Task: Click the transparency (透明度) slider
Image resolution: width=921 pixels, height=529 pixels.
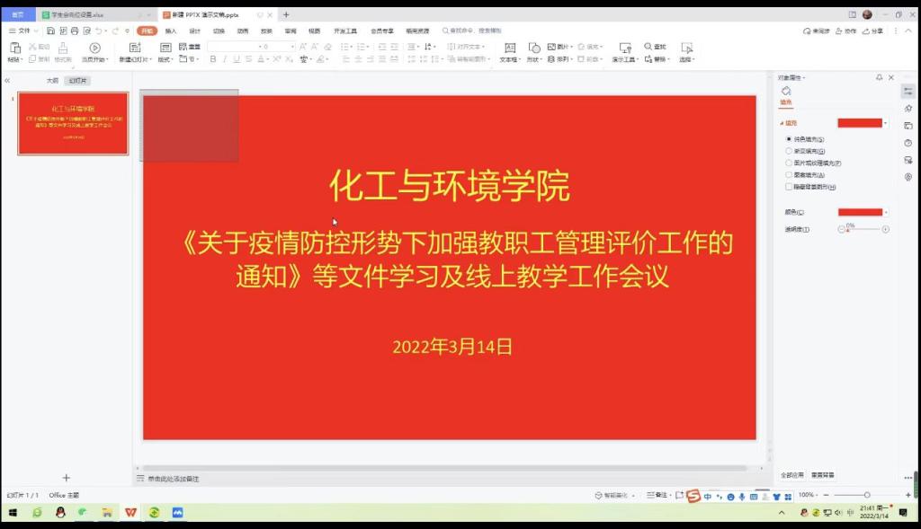Action: pos(863,229)
